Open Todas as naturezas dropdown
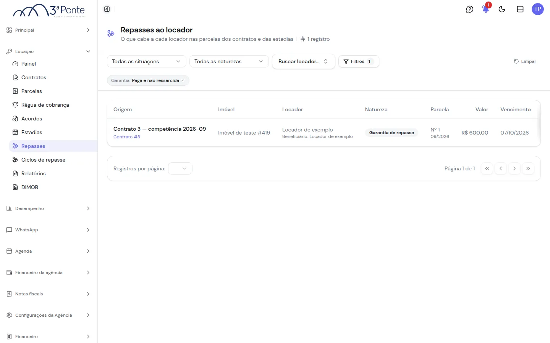This screenshot has width=550, height=343. tap(229, 61)
